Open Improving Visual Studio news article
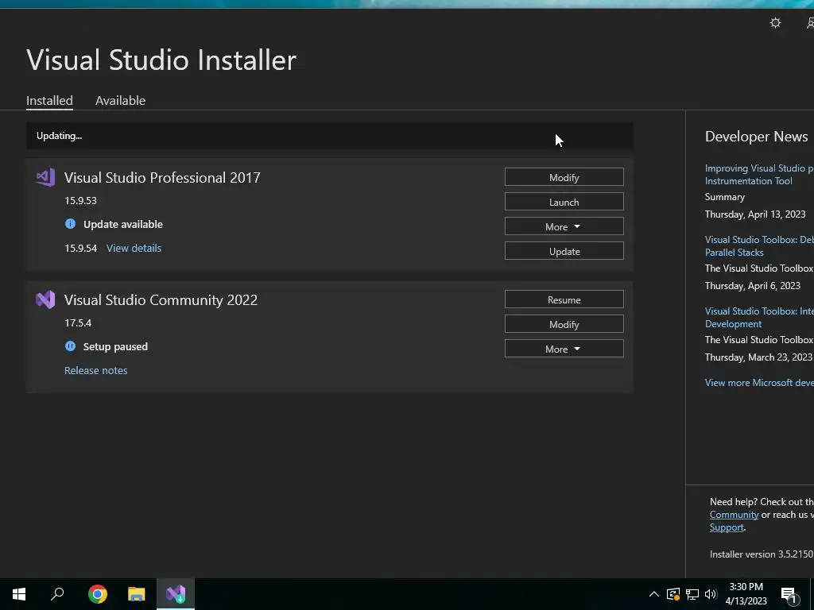The width and height of the screenshot is (814, 610). point(759,174)
